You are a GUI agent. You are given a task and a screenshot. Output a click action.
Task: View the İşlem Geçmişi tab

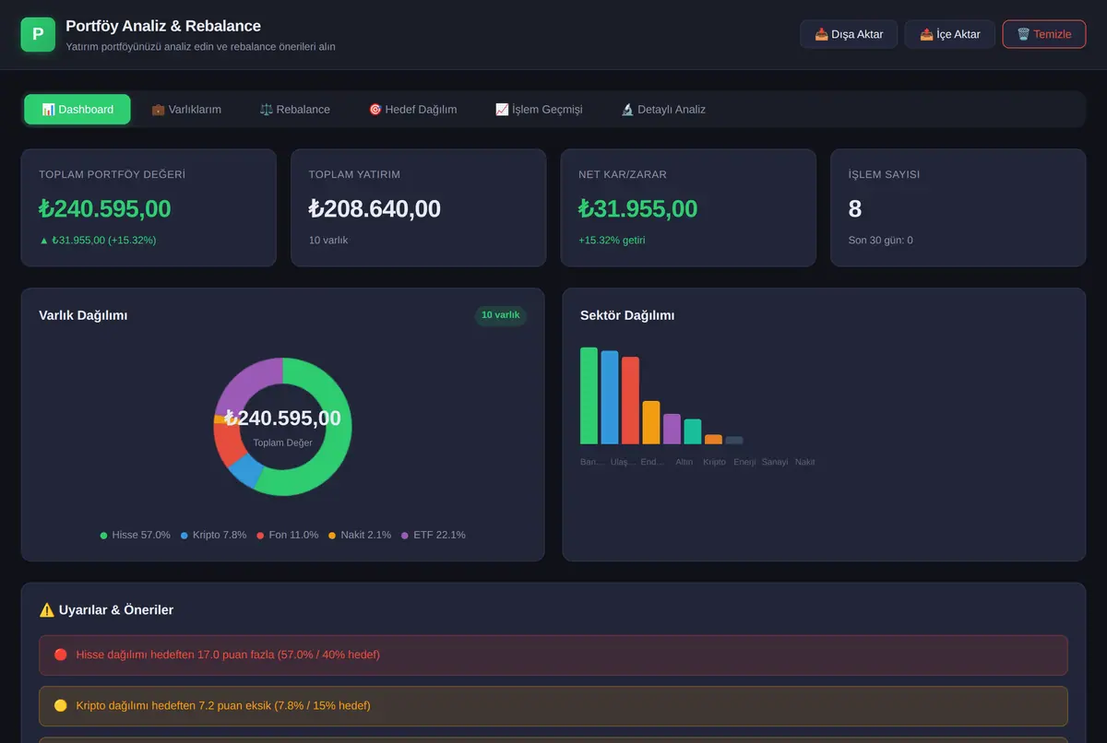539,109
